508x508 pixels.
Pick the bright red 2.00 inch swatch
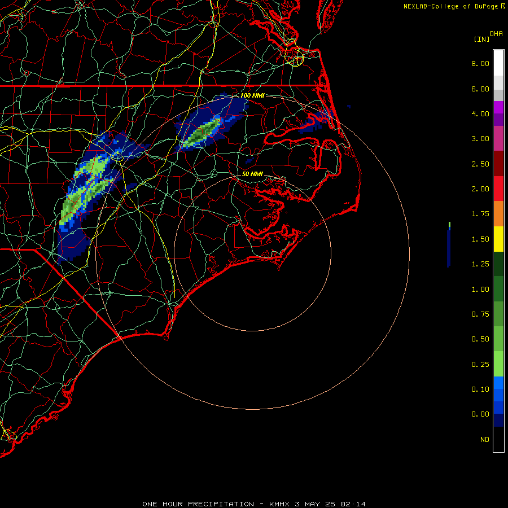[x=498, y=189]
